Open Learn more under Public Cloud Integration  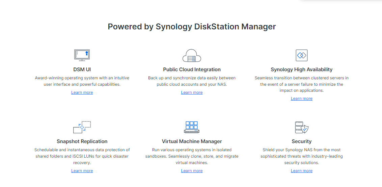pos(192,92)
